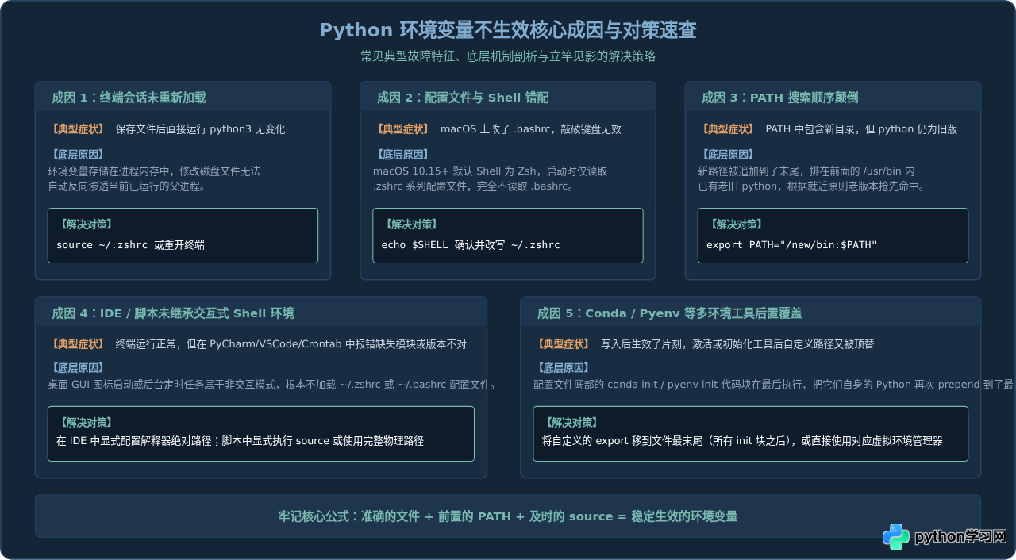Click text ".zshrc 系列配置文件，完全不读取 .bashrc。"
1016x560 pixels.
[475, 186]
